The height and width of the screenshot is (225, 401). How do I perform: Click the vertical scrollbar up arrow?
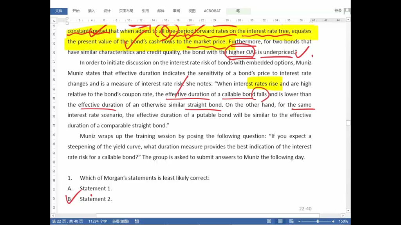[348, 20]
